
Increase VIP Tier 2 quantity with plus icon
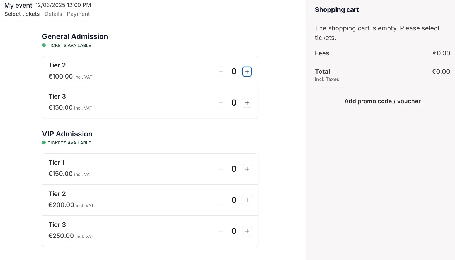(x=247, y=200)
